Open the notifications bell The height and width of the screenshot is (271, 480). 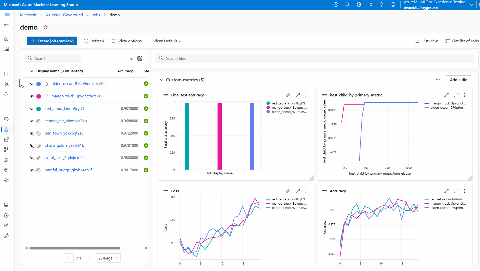pyautogui.click(x=347, y=5)
